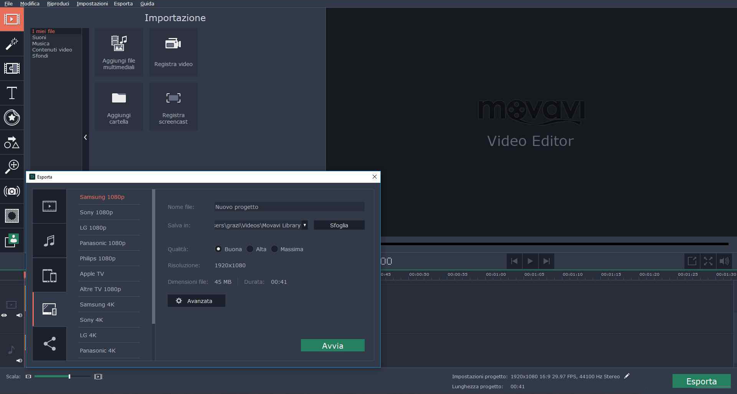The image size is (737, 394).
Task: Click the Stabilization camera icon
Action: tap(12, 191)
